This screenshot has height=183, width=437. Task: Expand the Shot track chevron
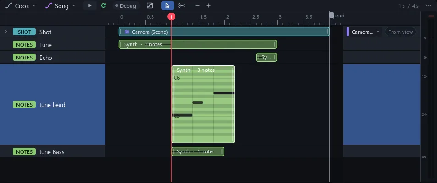pos(6,32)
